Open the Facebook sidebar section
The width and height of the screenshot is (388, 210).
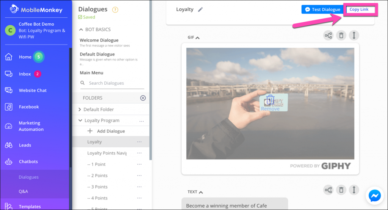[x=29, y=107]
